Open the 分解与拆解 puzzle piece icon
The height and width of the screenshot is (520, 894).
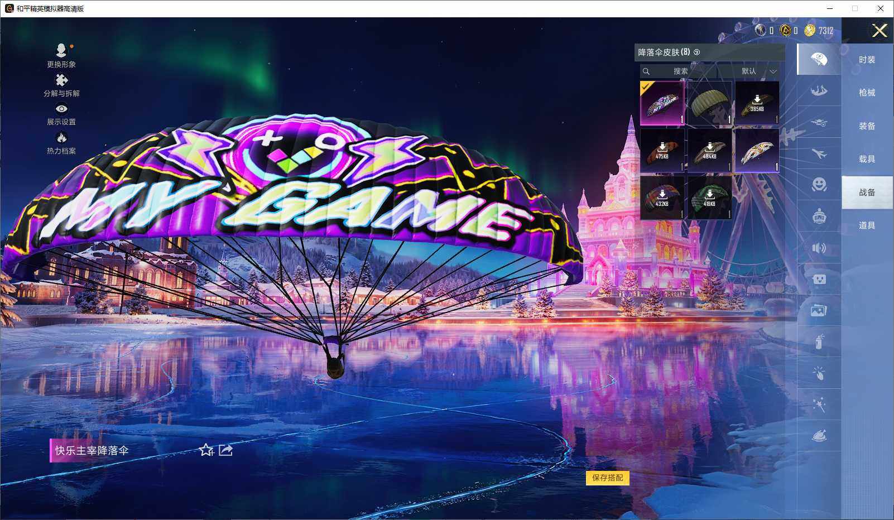coord(61,80)
